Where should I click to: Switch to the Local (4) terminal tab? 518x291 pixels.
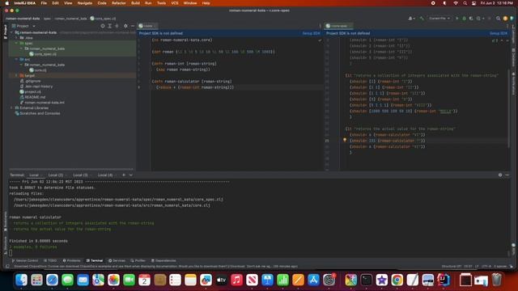105,175
